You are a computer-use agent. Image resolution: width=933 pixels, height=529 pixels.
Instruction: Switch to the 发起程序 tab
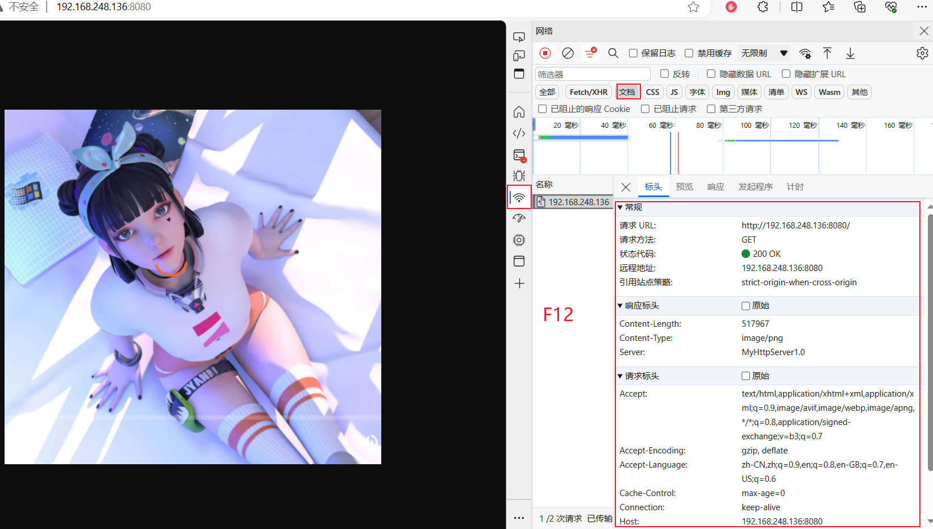(x=756, y=187)
